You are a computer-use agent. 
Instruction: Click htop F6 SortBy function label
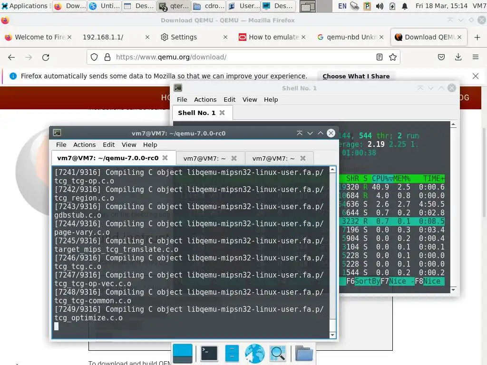coord(363,281)
